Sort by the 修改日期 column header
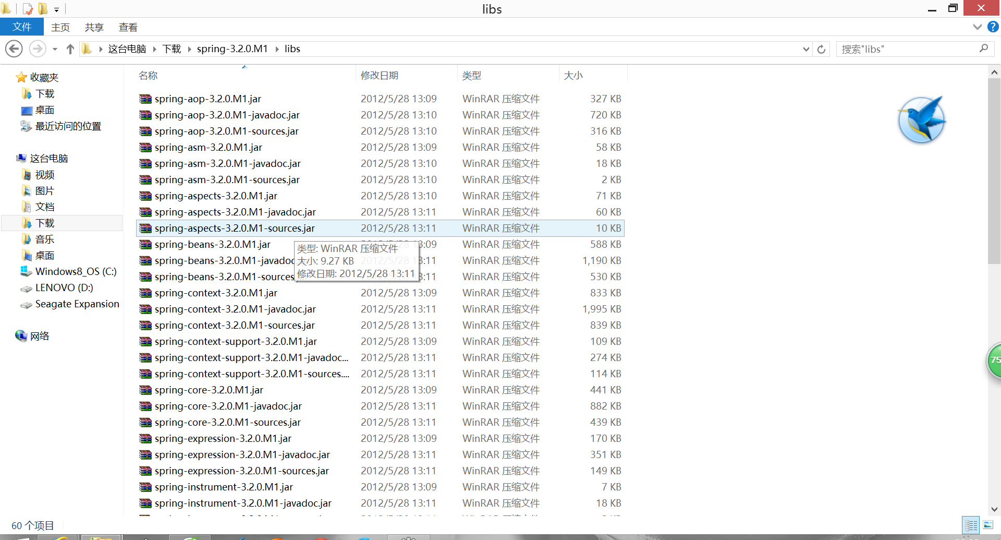Screen dimensions: 1001x540 [x=380, y=76]
